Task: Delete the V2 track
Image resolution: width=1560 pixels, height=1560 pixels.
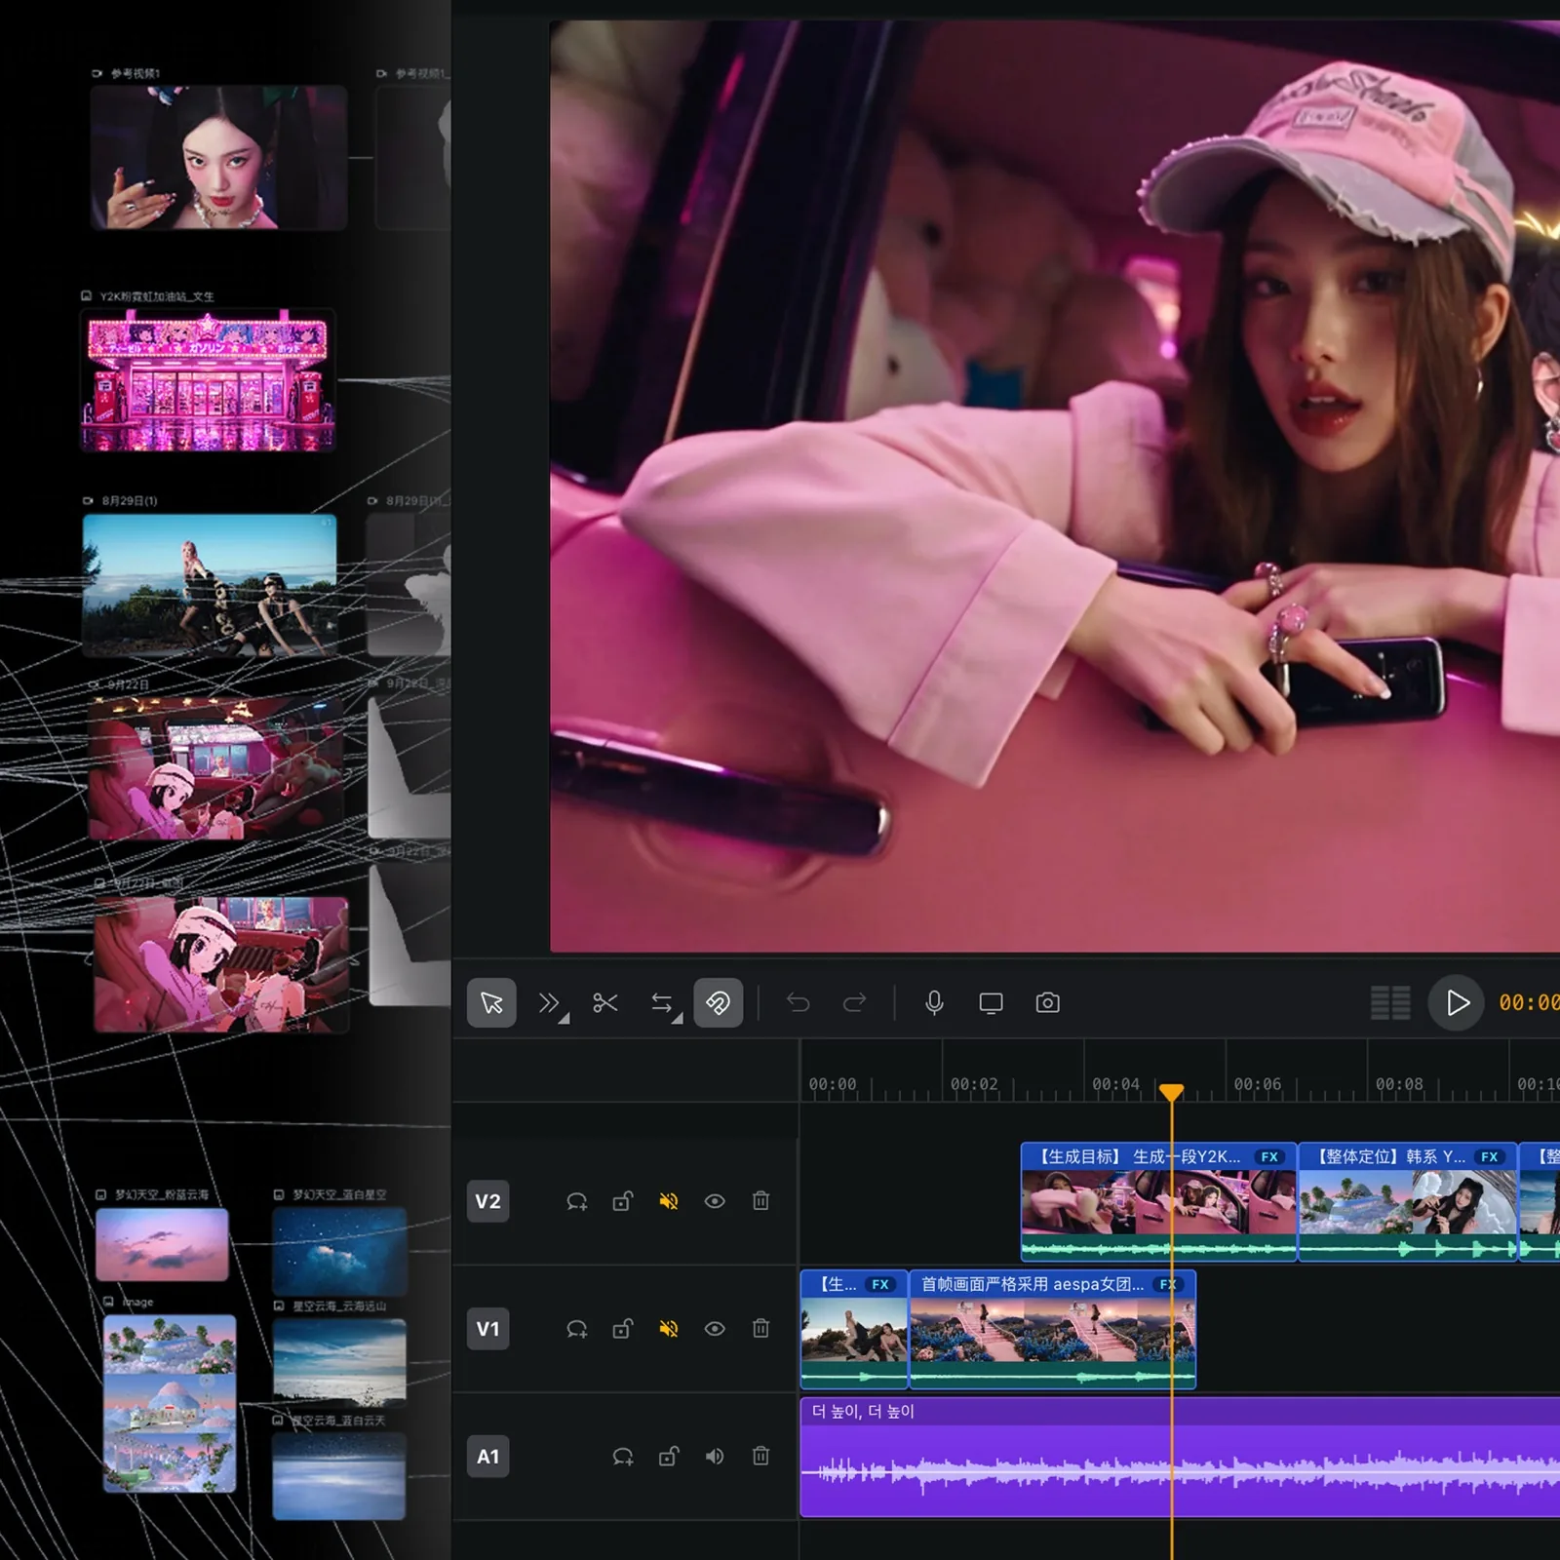Action: [x=760, y=1200]
